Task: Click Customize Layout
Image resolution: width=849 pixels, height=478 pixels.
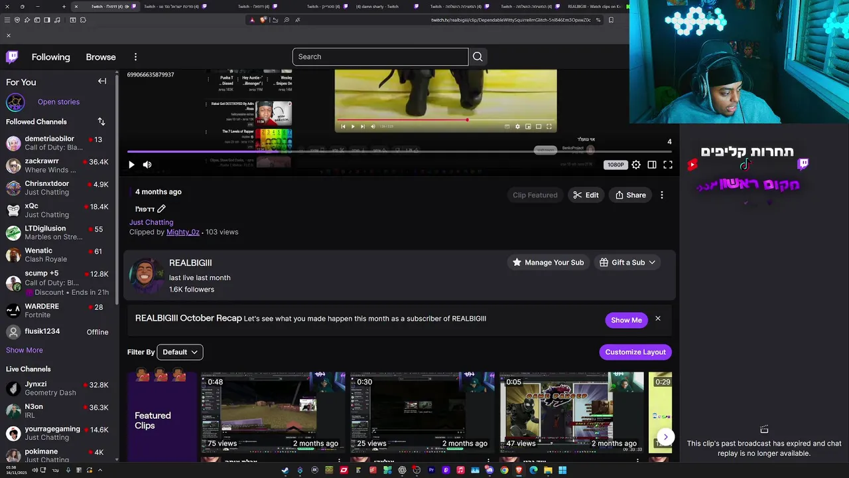Action: pos(635,352)
